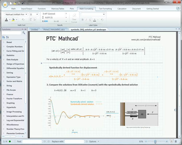Click the Functions search input field

[12, 33]
